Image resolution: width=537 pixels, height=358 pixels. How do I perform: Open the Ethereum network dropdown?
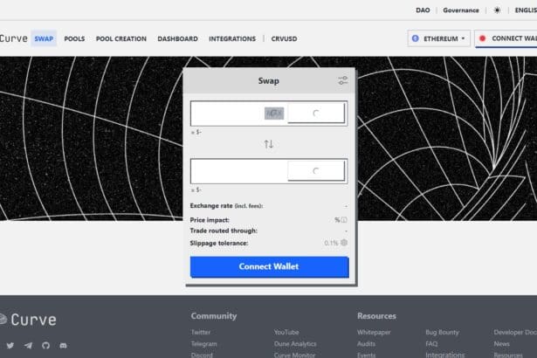coord(438,38)
